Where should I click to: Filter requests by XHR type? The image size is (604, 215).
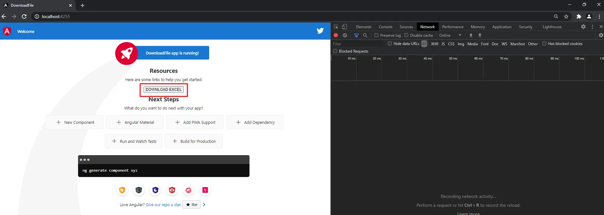435,44
